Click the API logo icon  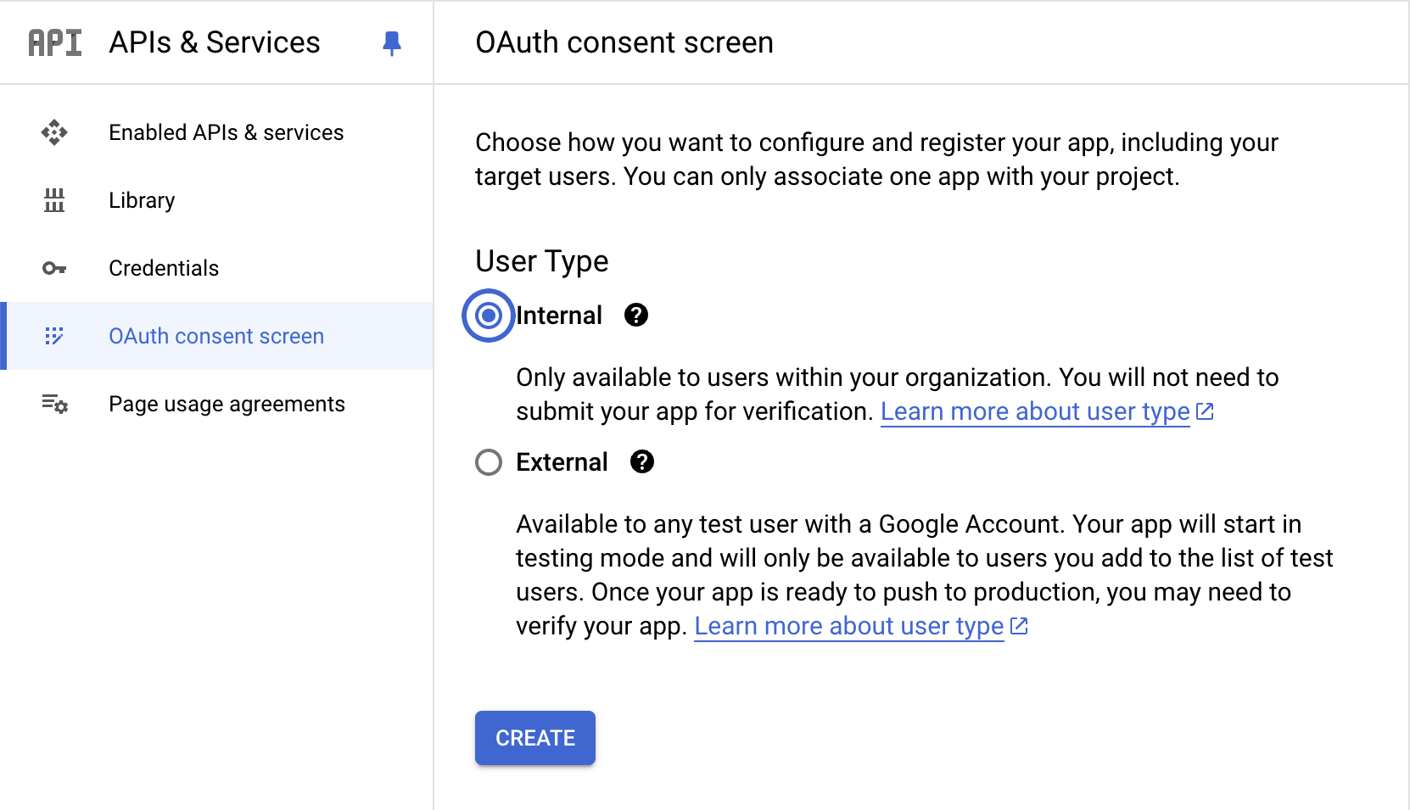click(55, 42)
